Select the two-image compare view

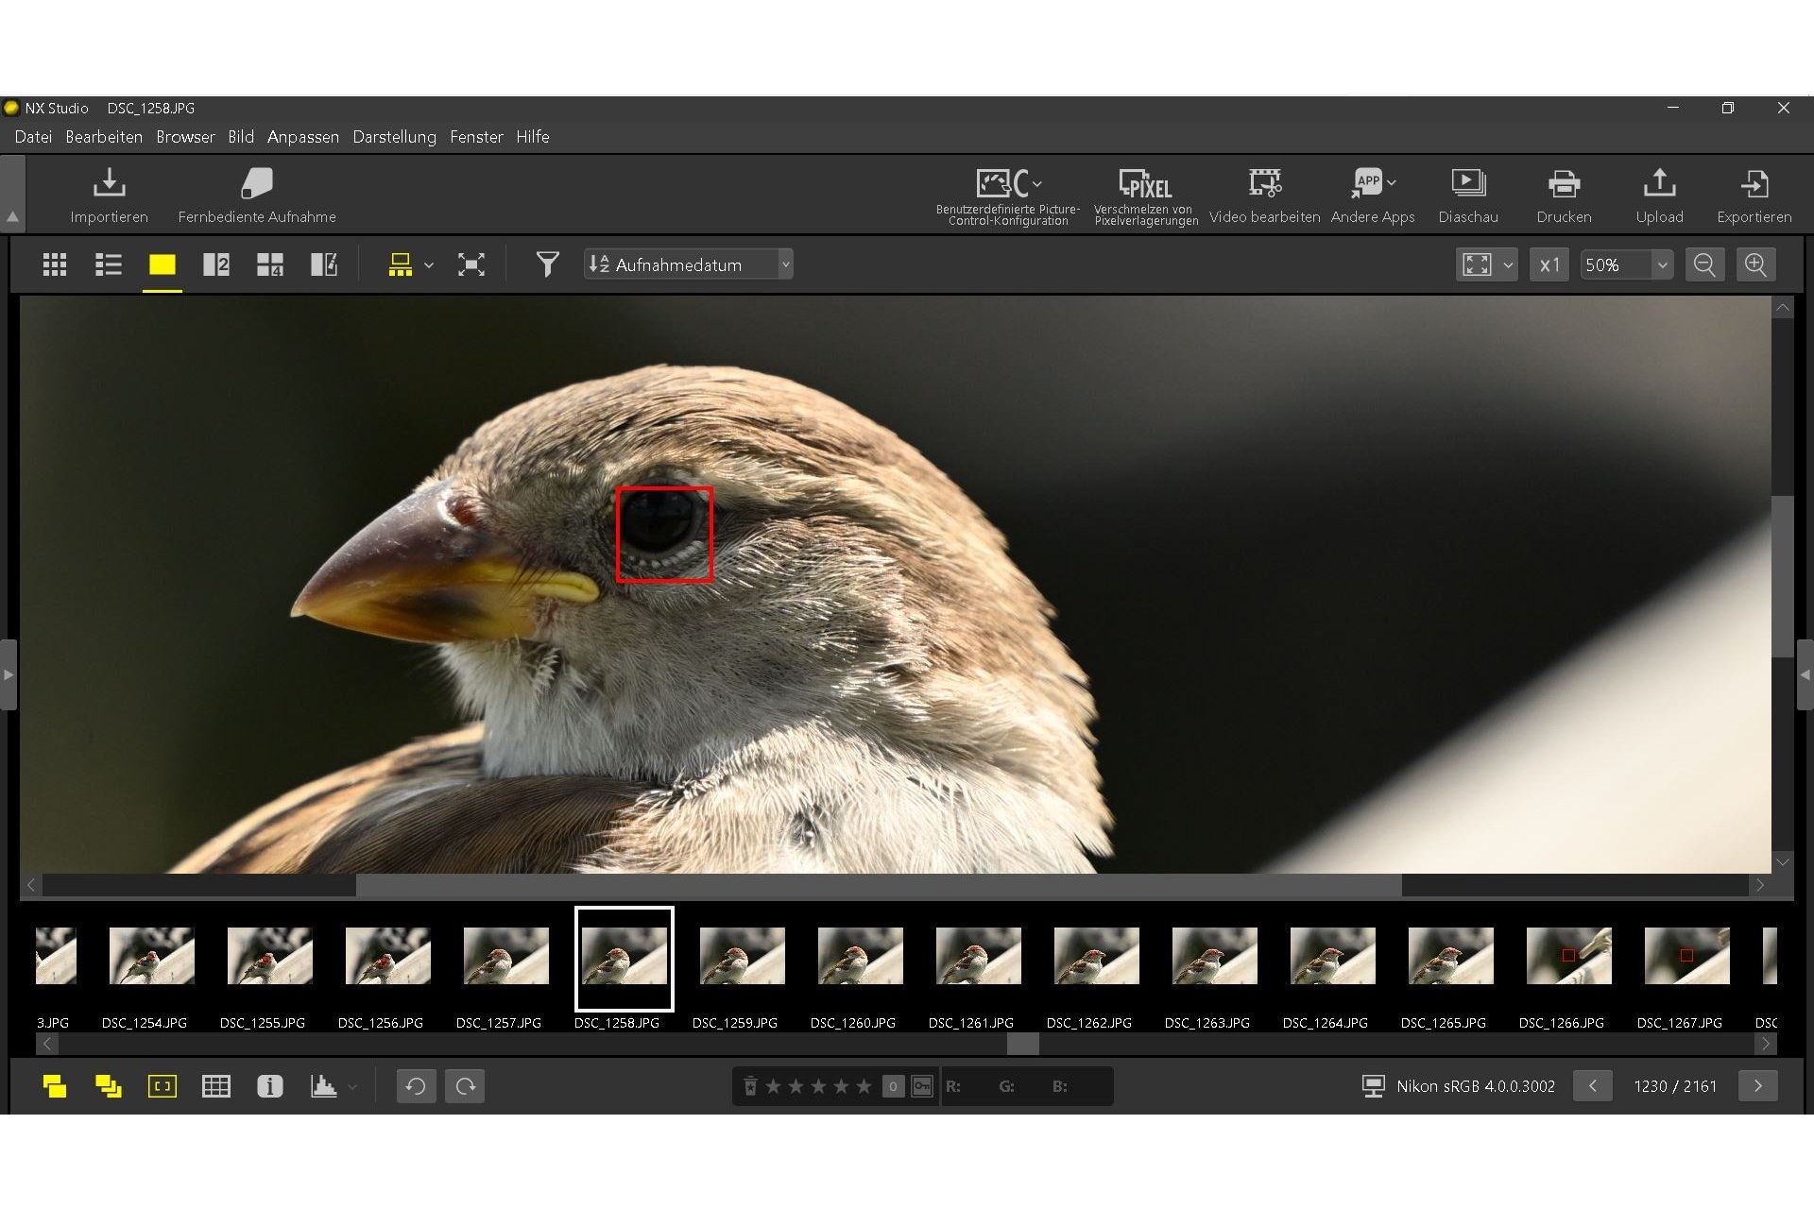tap(216, 264)
